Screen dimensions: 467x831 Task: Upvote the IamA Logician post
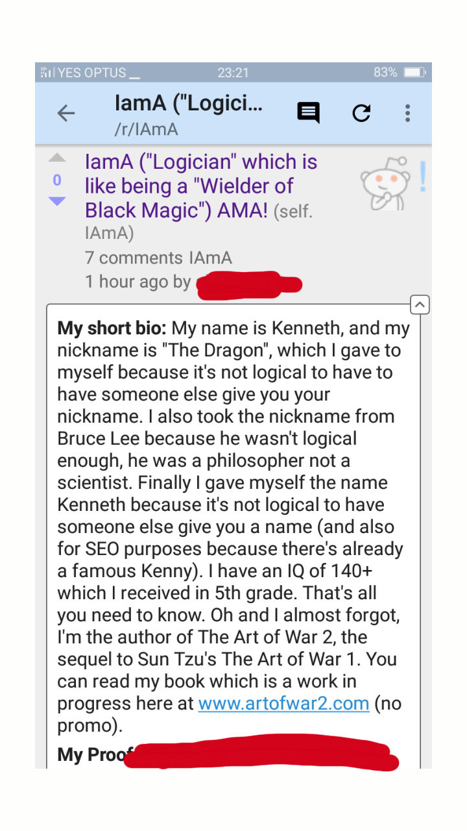tap(57, 158)
